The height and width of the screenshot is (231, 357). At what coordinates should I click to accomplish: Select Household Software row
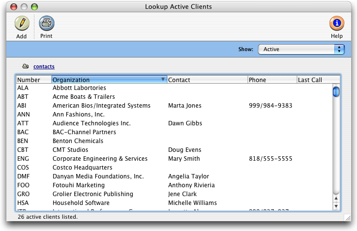click(175, 203)
